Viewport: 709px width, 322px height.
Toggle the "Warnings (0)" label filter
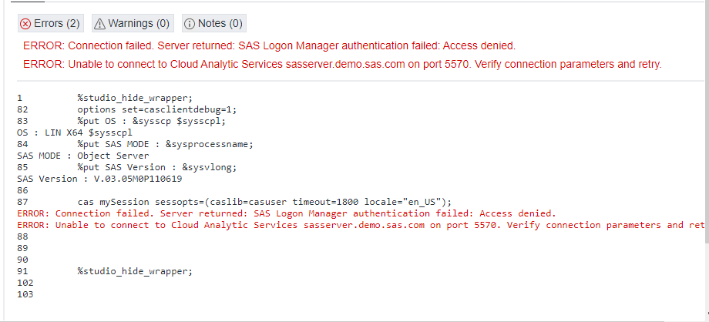(139, 24)
